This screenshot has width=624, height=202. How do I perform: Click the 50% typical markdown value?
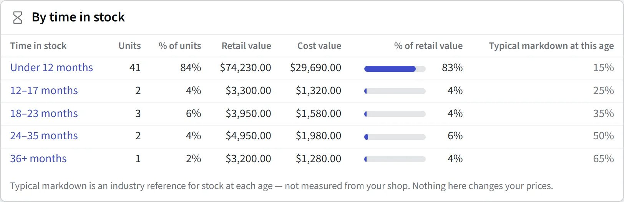tap(604, 136)
